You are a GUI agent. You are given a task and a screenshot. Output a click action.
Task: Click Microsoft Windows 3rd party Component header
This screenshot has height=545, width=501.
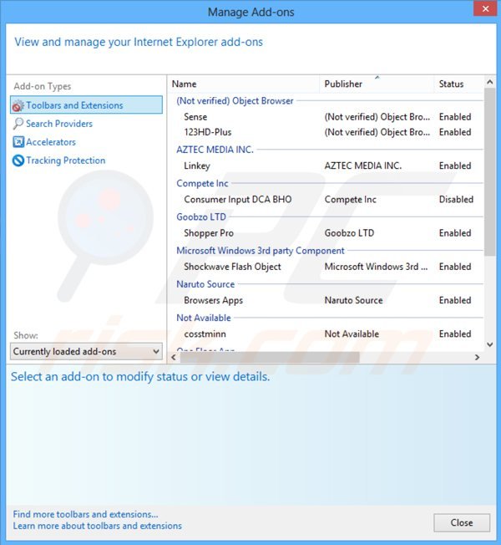[x=261, y=251]
